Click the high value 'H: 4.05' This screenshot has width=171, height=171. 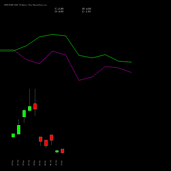pyautogui.click(x=87, y=9)
